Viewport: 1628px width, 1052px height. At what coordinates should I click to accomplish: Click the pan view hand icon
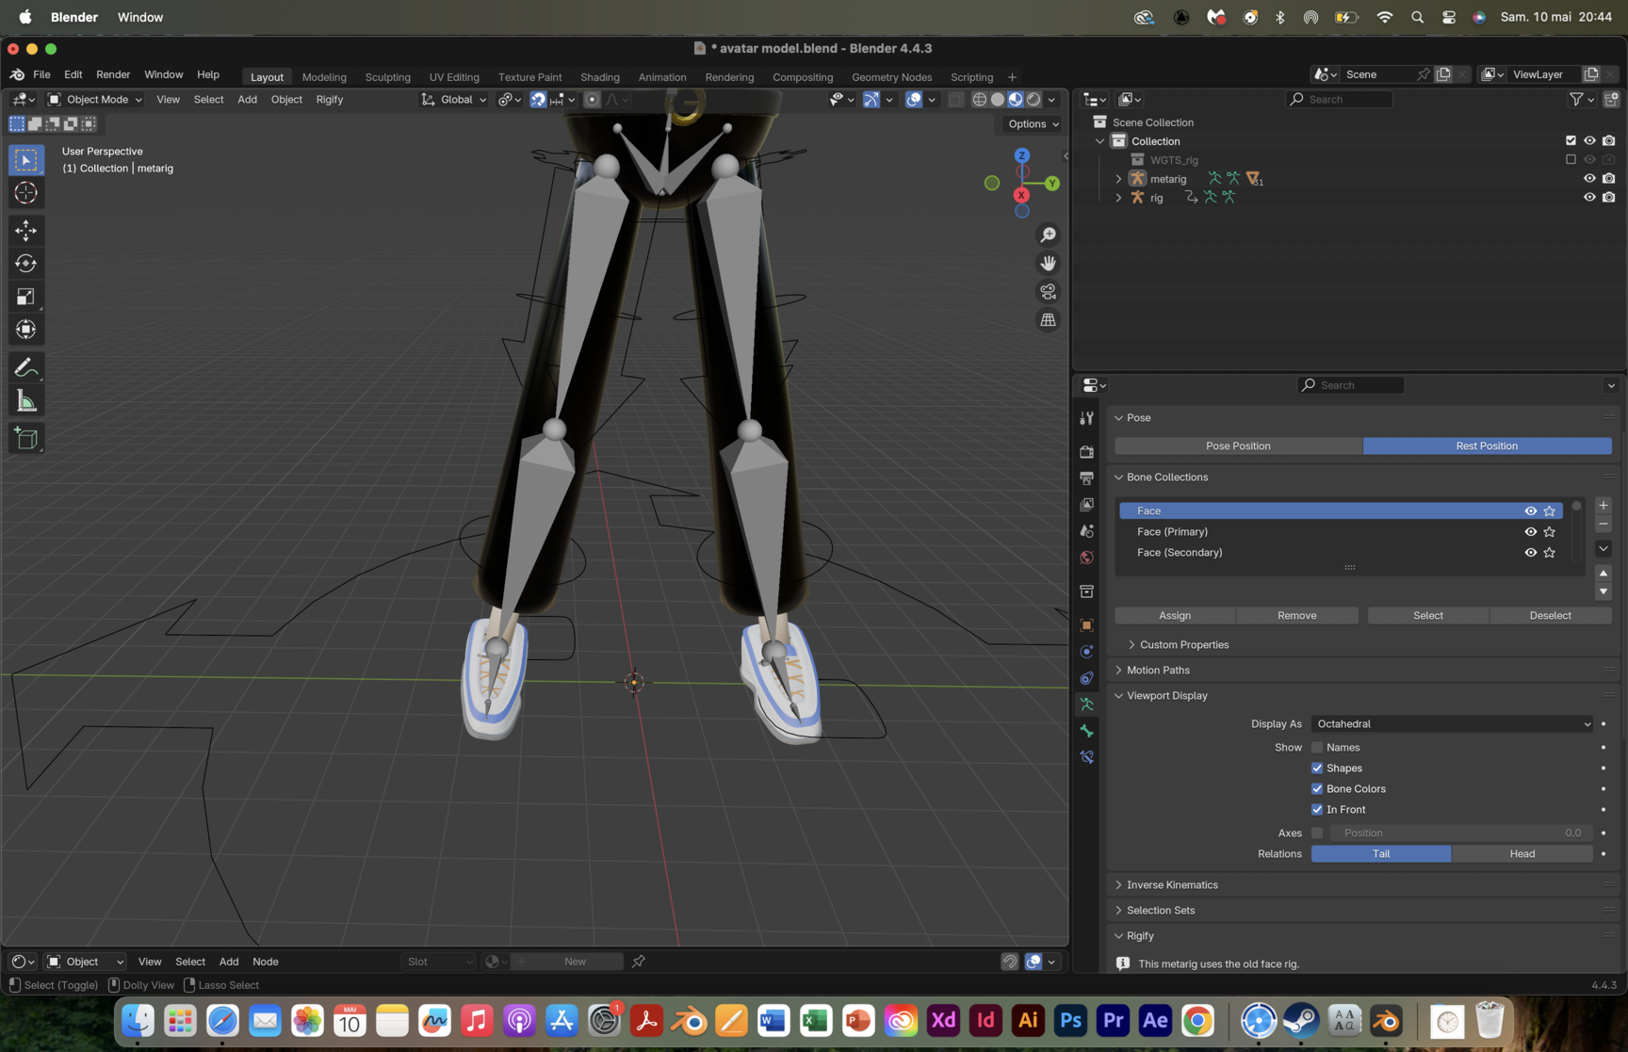click(x=1048, y=263)
